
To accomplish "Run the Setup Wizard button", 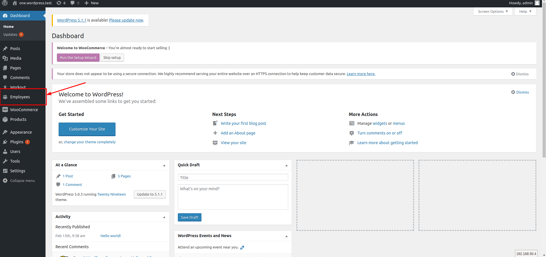I will pos(78,57).
